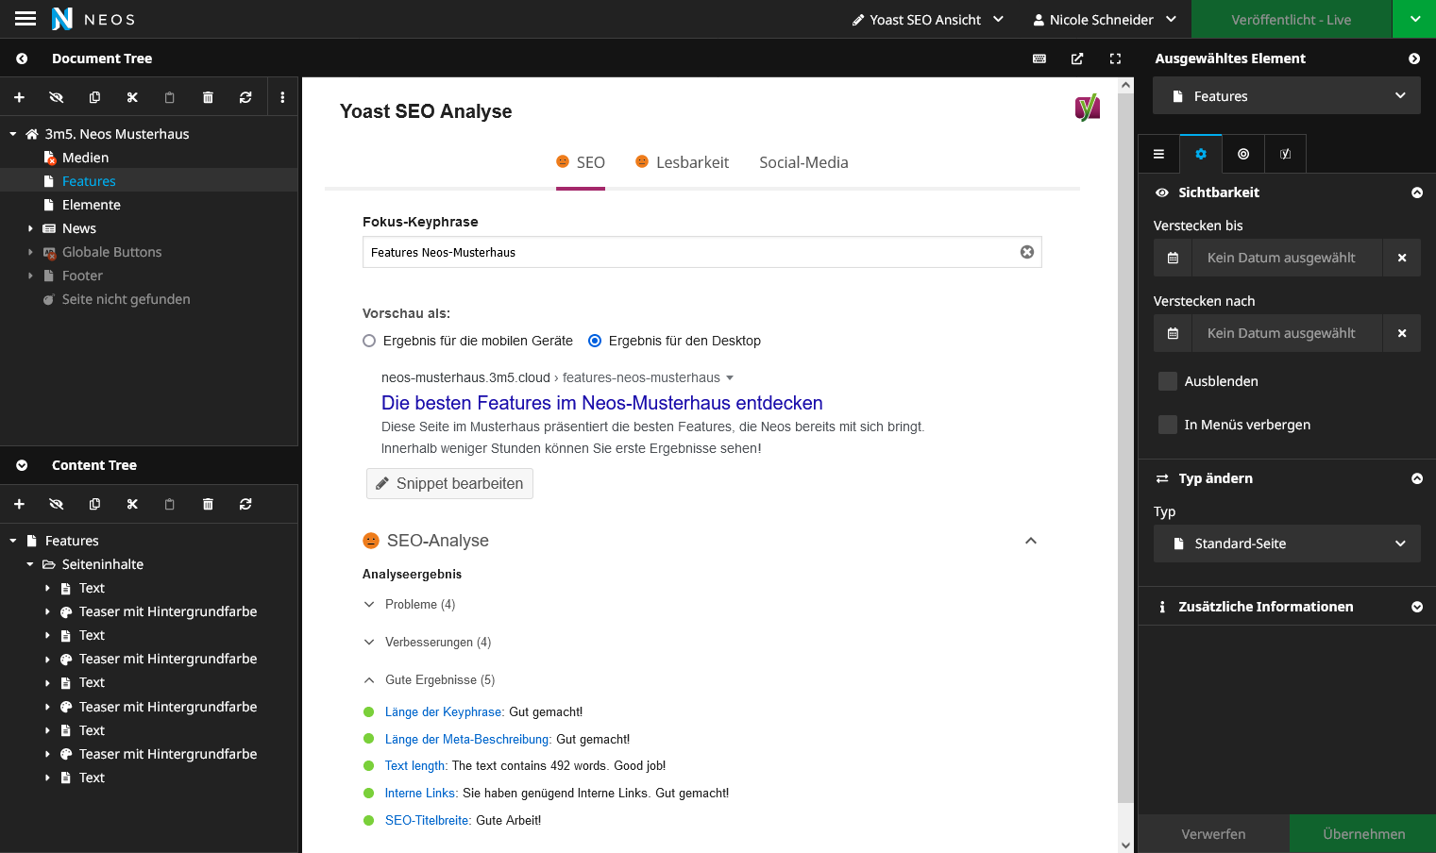Select mobile devices preview result
Image resolution: width=1436 pixels, height=853 pixels.
coord(369,341)
